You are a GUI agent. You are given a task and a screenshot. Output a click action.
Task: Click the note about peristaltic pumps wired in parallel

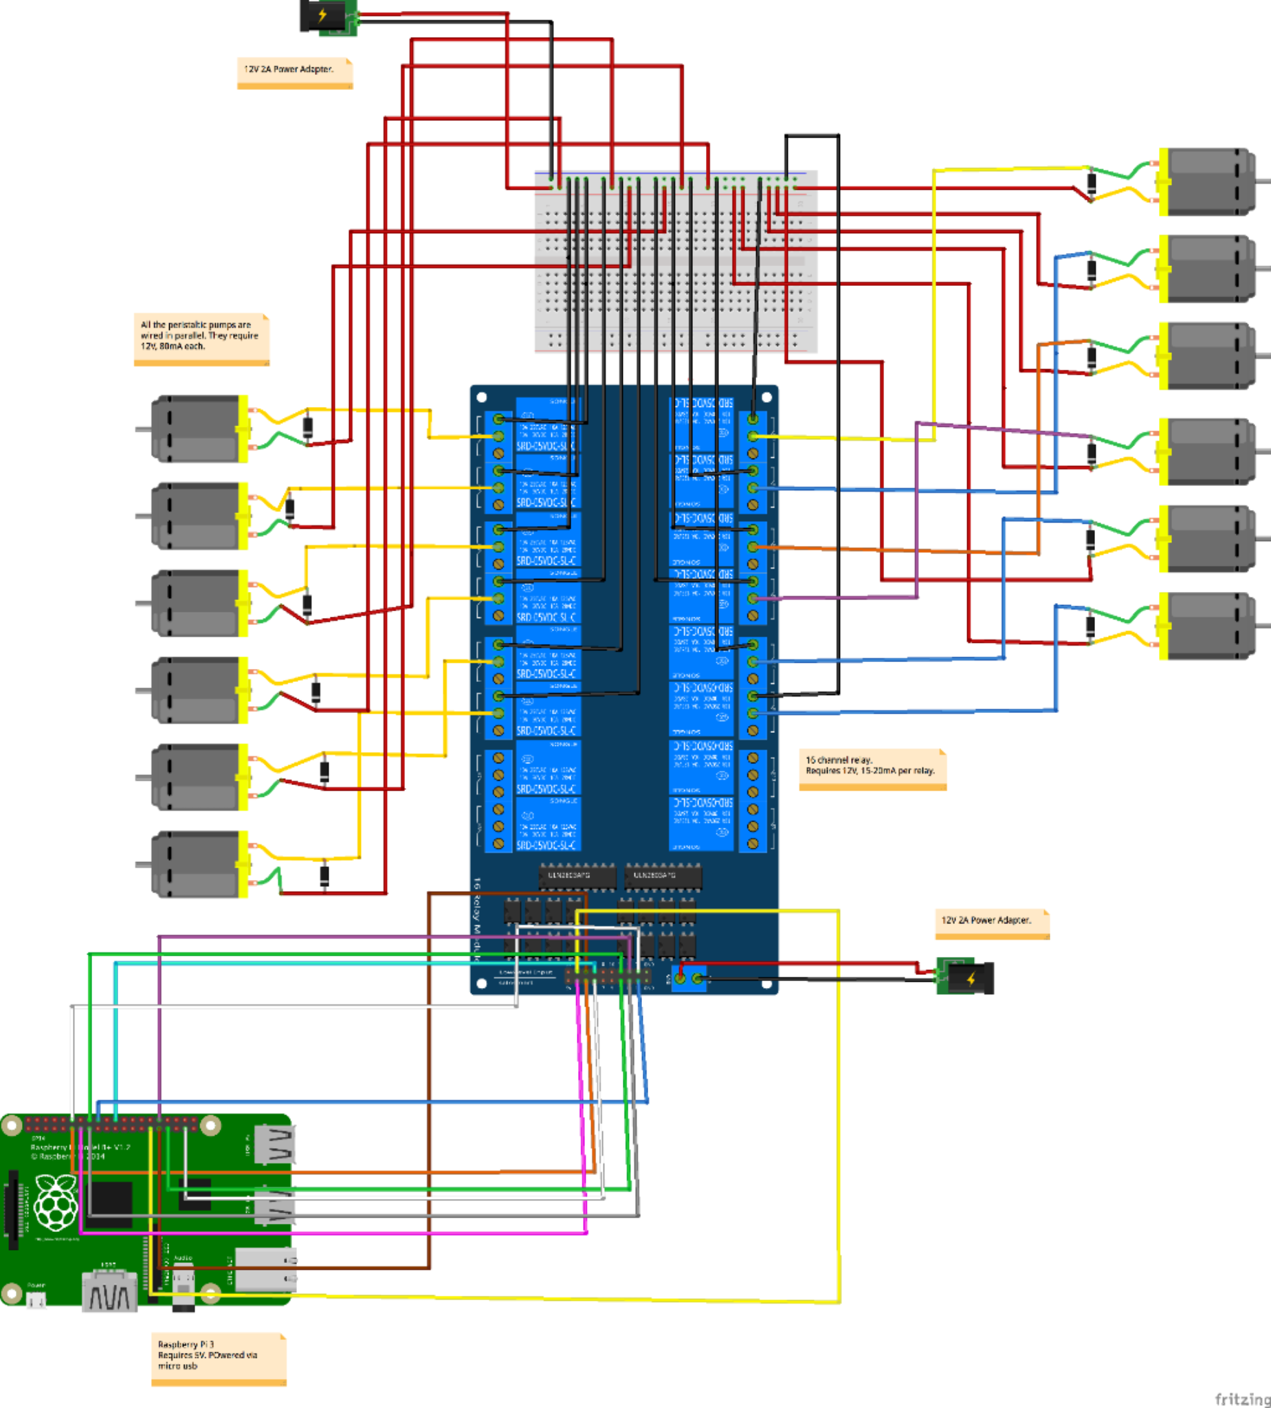coord(201,340)
